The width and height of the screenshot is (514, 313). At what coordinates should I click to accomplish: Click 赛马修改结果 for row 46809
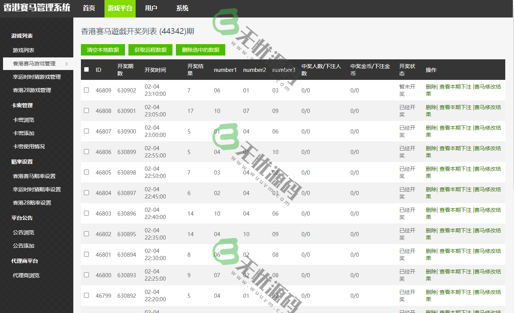coord(487,87)
